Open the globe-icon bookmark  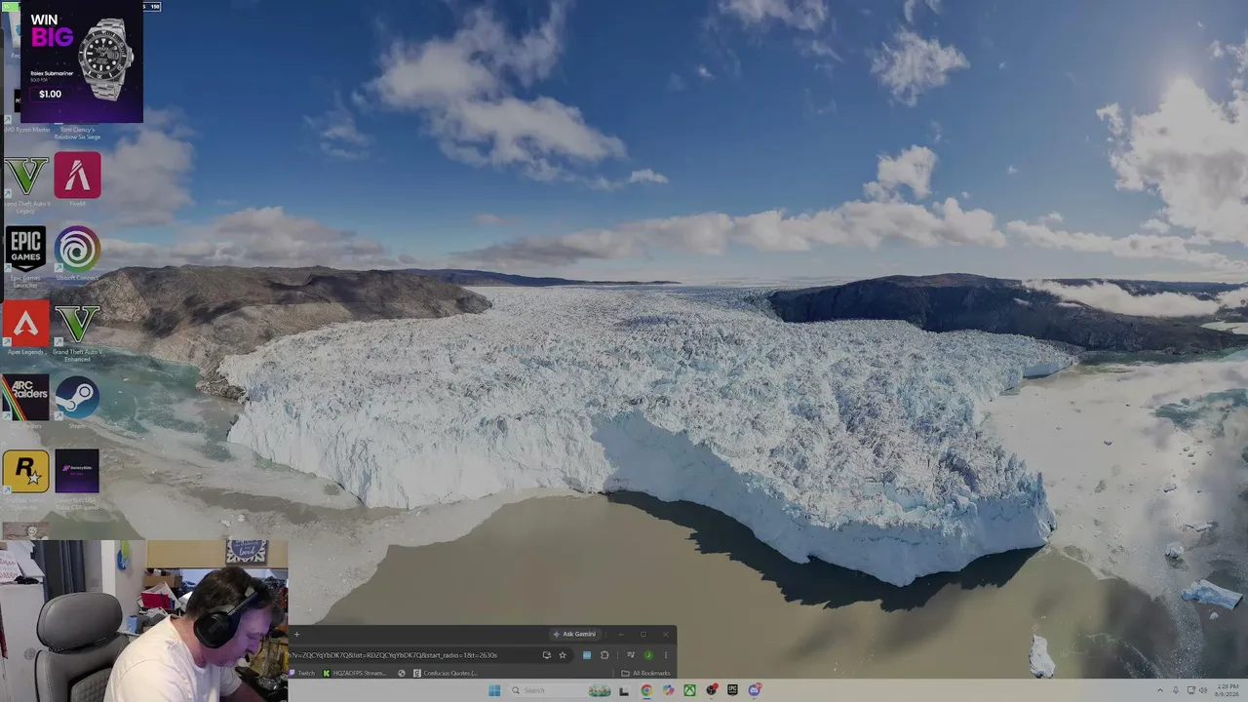pos(402,673)
